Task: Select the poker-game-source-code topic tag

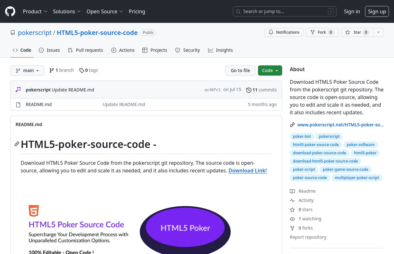Action: (x=346, y=169)
